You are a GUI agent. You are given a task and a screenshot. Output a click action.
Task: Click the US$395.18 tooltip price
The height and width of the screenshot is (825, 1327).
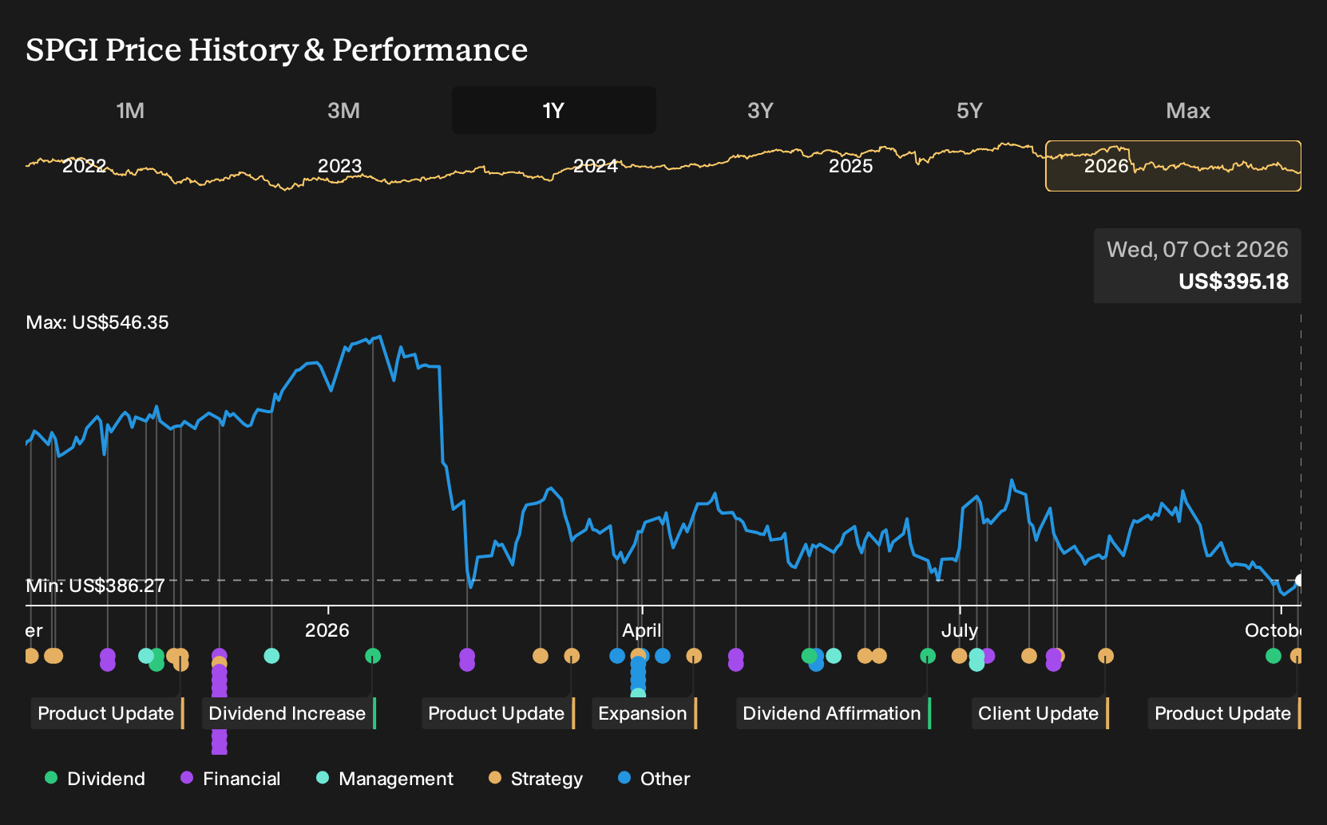coord(1234,282)
